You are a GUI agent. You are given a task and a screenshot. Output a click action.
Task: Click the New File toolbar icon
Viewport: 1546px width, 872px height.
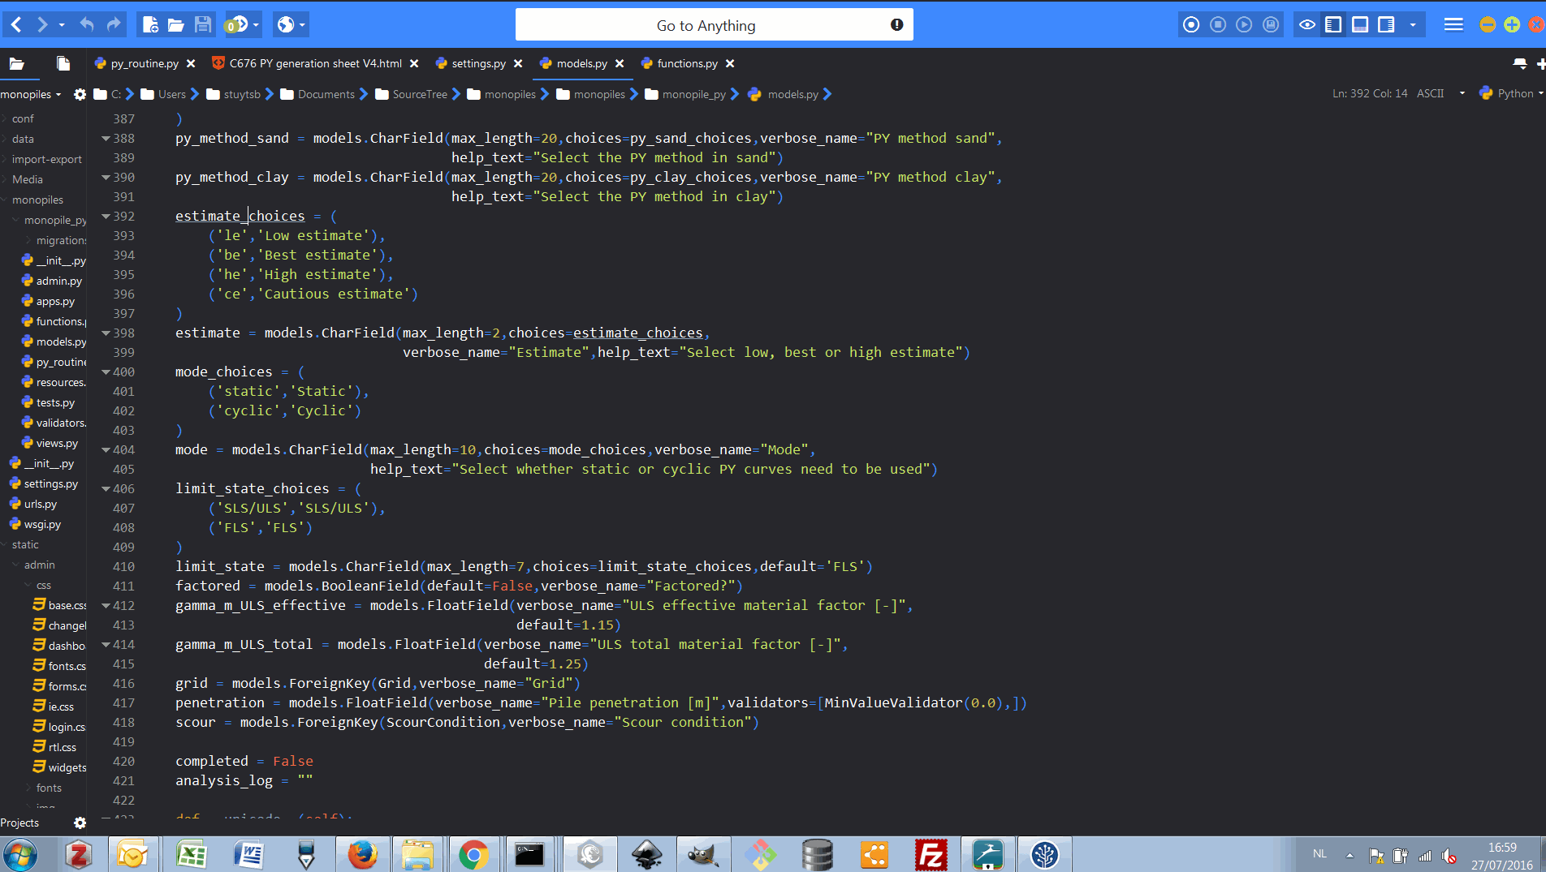[x=150, y=25]
